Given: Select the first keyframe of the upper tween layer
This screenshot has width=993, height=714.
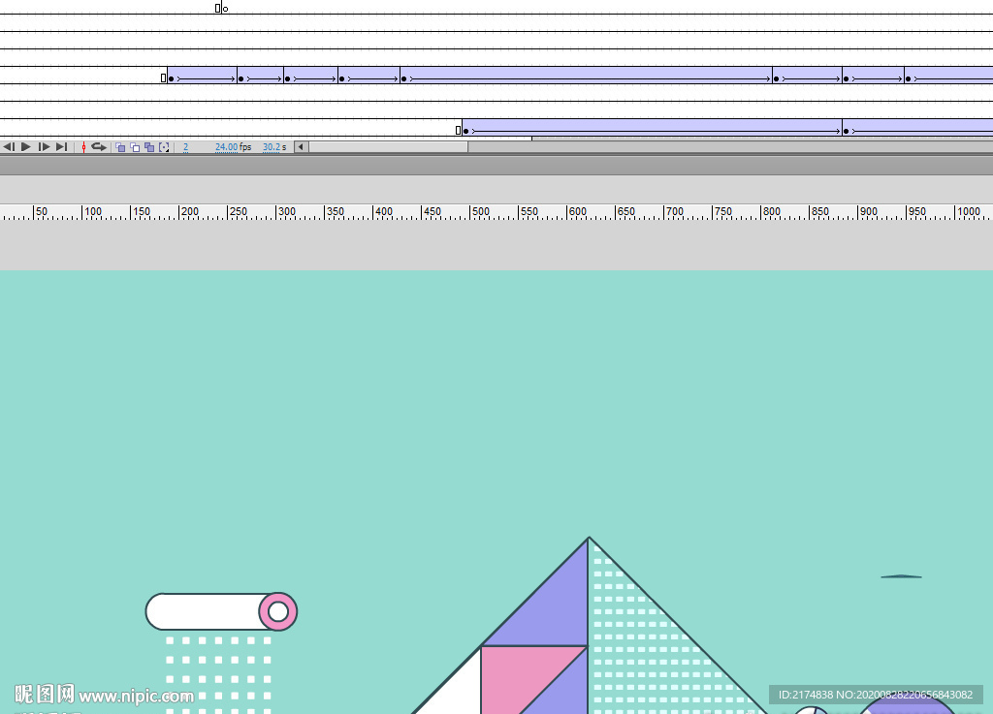Looking at the screenshot, I should [171, 79].
